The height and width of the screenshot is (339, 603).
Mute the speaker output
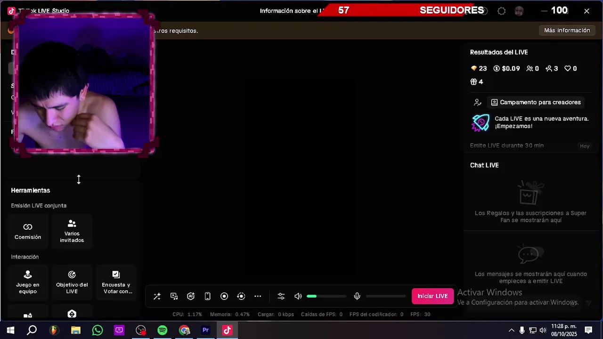point(298,296)
